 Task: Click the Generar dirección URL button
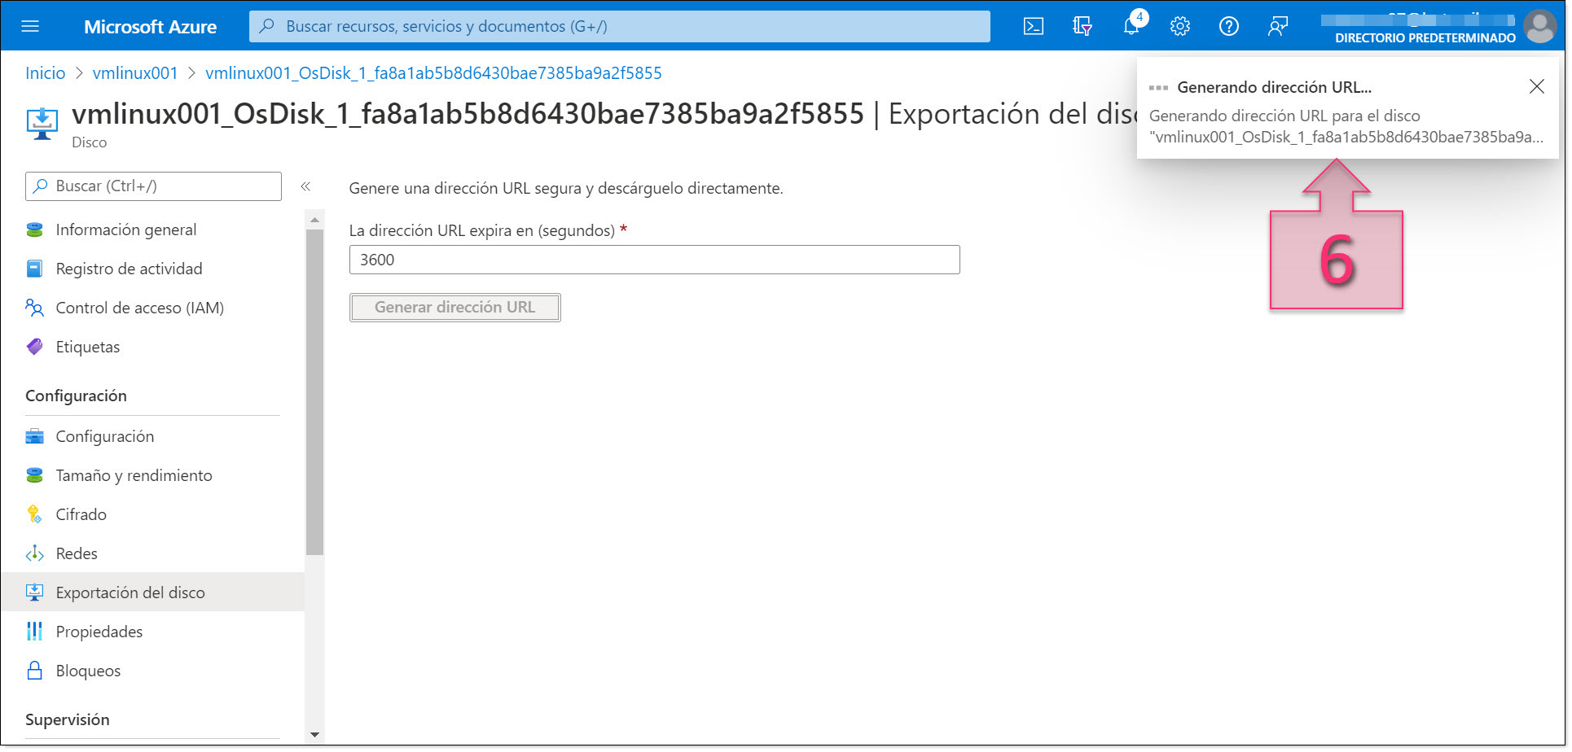pyautogui.click(x=454, y=307)
